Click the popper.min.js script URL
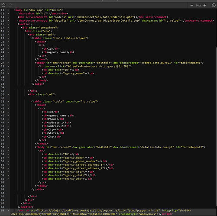This screenshot has width=217, height=216. 98,210
